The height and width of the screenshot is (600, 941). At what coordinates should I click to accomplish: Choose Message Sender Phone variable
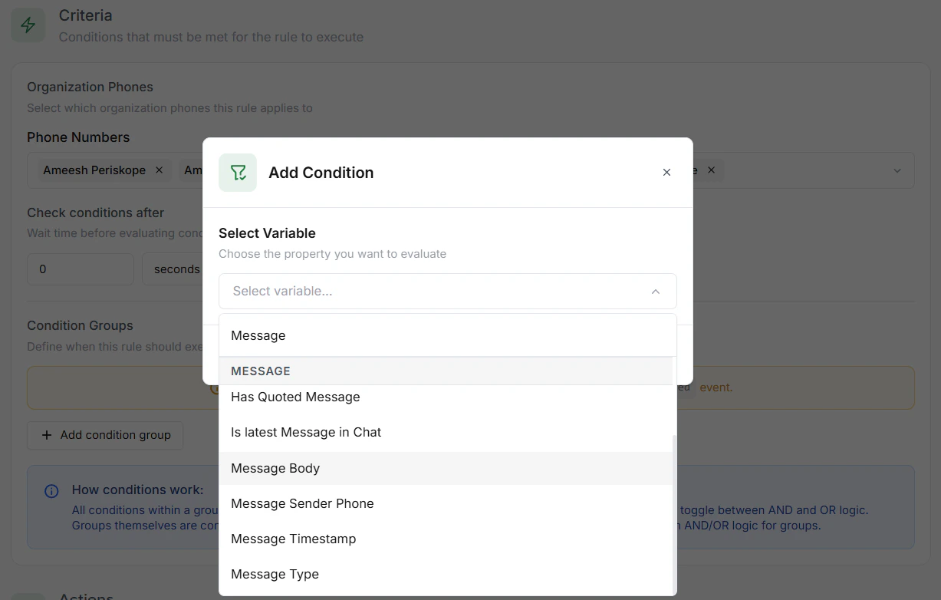click(x=446, y=503)
